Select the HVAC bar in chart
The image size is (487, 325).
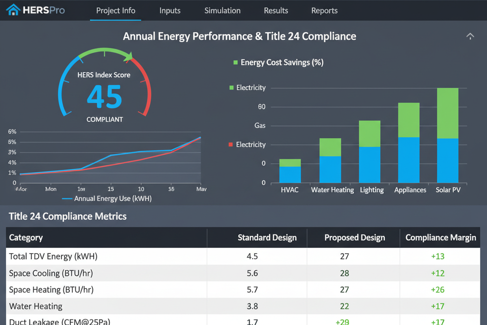coord(290,171)
